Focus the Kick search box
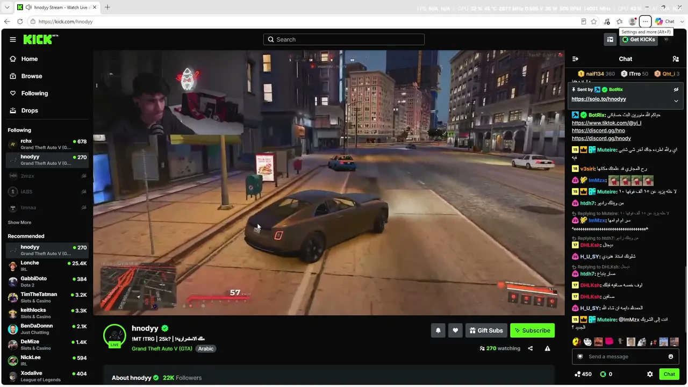Image resolution: width=688 pixels, height=387 pixels. (344, 39)
